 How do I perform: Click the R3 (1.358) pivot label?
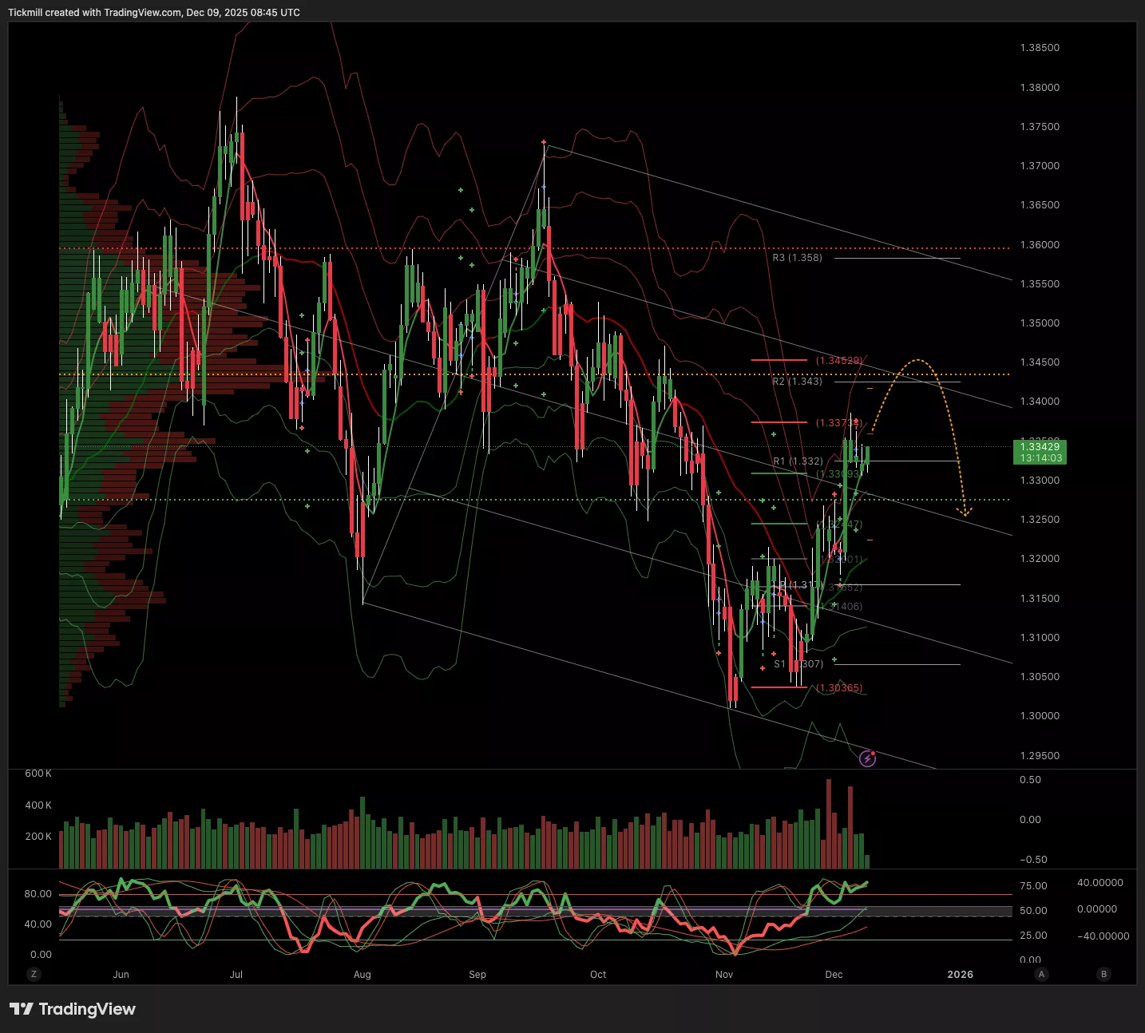pos(797,258)
